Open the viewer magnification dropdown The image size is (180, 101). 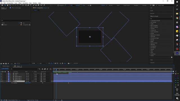pos(35,63)
